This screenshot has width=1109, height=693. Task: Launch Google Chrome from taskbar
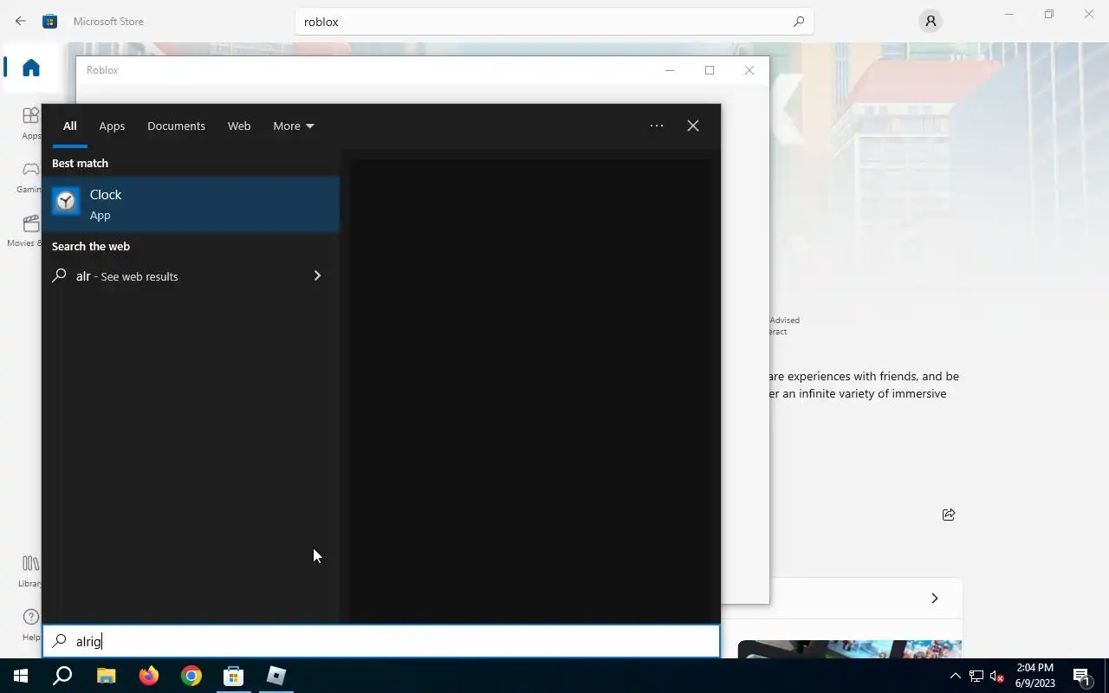[x=191, y=676]
